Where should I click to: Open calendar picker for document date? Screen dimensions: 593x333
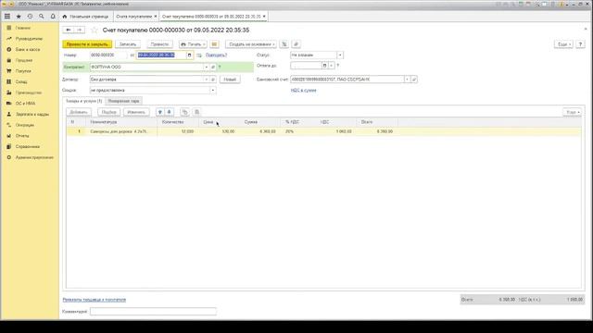click(189, 55)
